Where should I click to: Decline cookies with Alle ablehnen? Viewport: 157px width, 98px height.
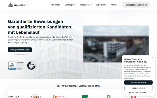click(138, 88)
